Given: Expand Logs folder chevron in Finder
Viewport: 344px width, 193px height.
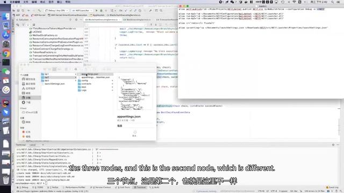Looking at the screenshot, I should click(112, 90).
